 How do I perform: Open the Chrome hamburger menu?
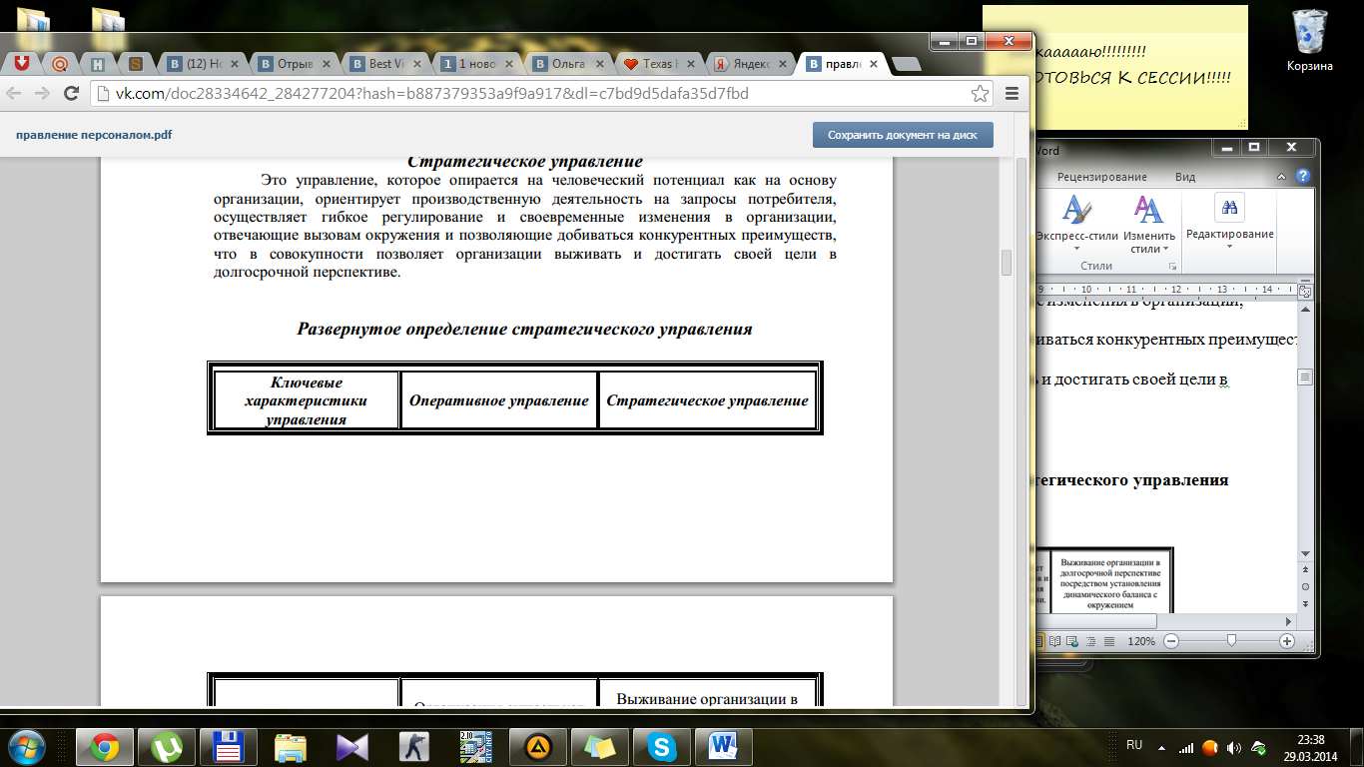(1012, 94)
